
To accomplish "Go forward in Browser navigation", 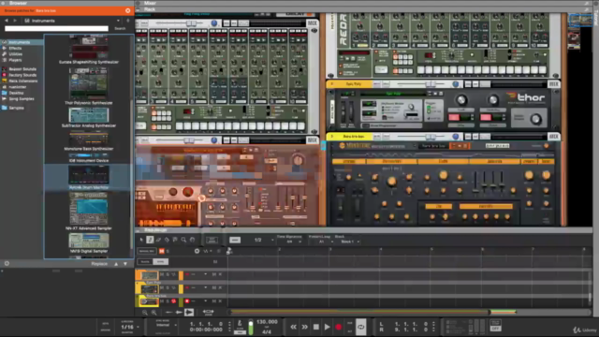I will coord(15,21).
